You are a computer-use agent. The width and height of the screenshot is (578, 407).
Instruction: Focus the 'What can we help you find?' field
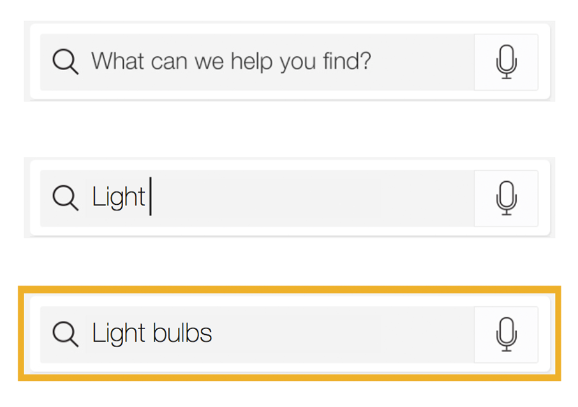tap(257, 62)
